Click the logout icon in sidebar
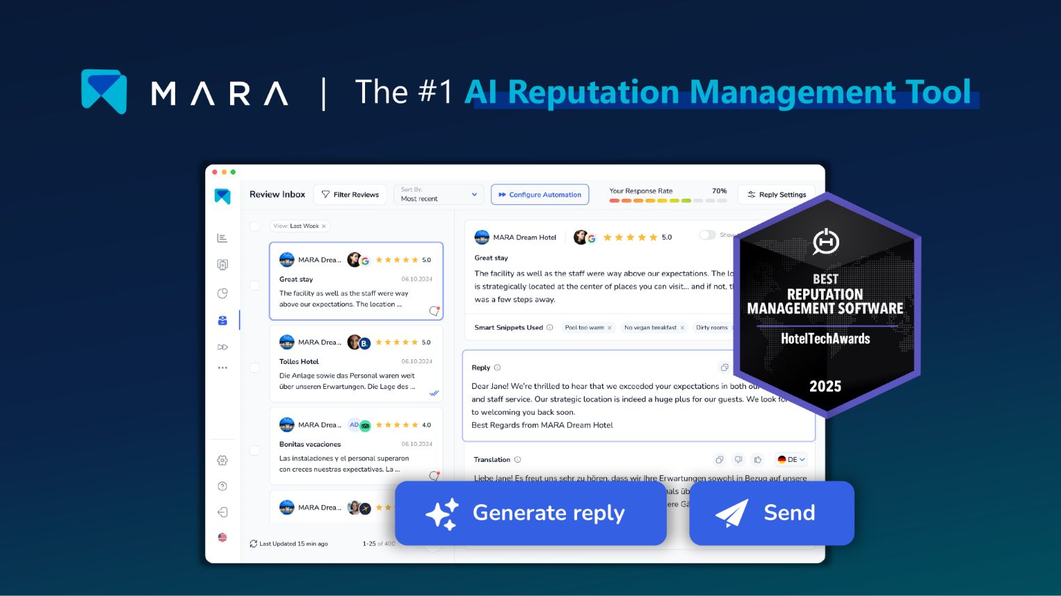1061x596 pixels. click(x=222, y=512)
